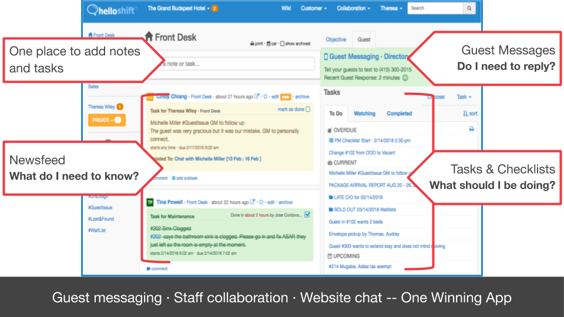Click the search magnifier icon
Viewport: 564px width, 317px height.
pos(469,9)
